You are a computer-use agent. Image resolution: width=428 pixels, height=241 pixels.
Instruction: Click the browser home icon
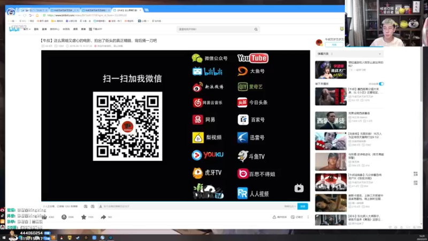click(x=37, y=16)
